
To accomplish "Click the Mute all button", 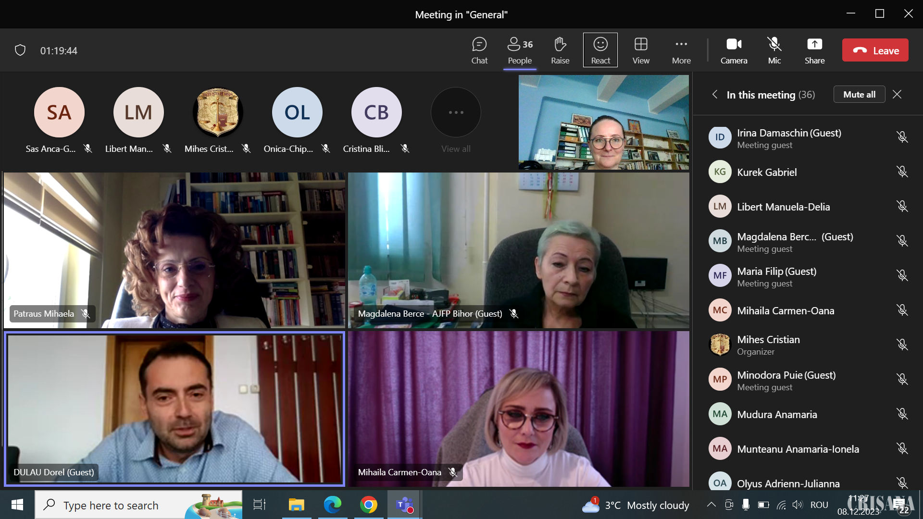I will click(x=859, y=94).
